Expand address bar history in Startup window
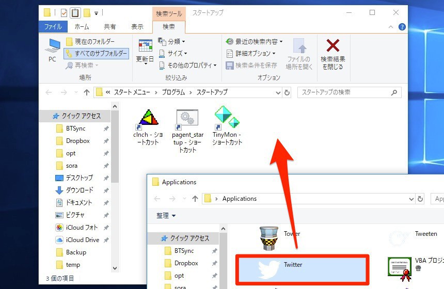The image size is (444, 289). tap(278, 92)
